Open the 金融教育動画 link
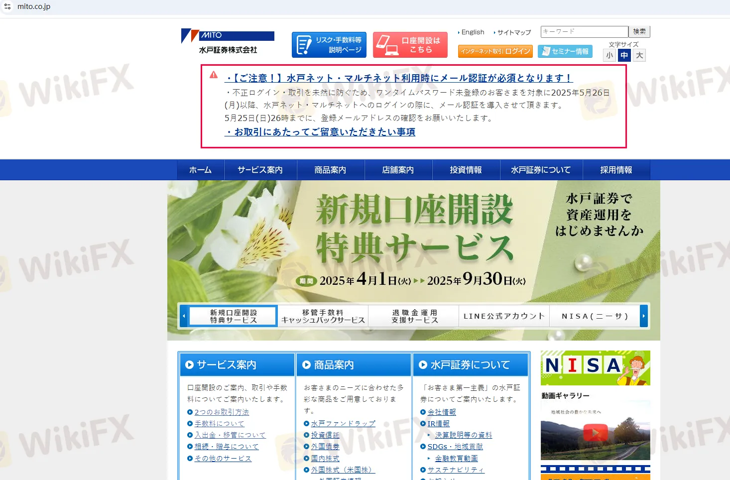Viewport: 730px width, 480px height. pyautogui.click(x=456, y=459)
